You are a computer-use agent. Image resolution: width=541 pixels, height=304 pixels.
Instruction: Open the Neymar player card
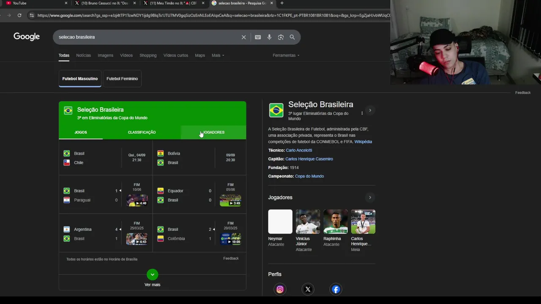click(280, 228)
